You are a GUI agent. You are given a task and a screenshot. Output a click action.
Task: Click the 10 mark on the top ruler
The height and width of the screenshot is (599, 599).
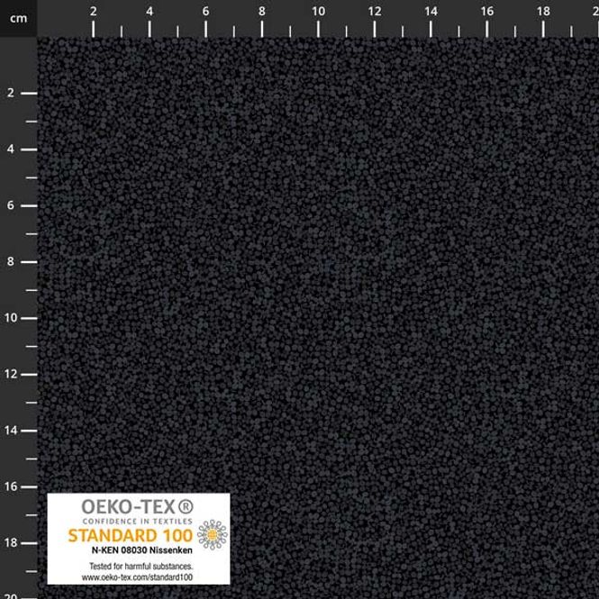(318, 12)
